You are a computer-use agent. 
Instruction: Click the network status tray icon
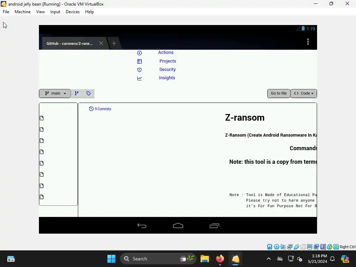point(291,259)
